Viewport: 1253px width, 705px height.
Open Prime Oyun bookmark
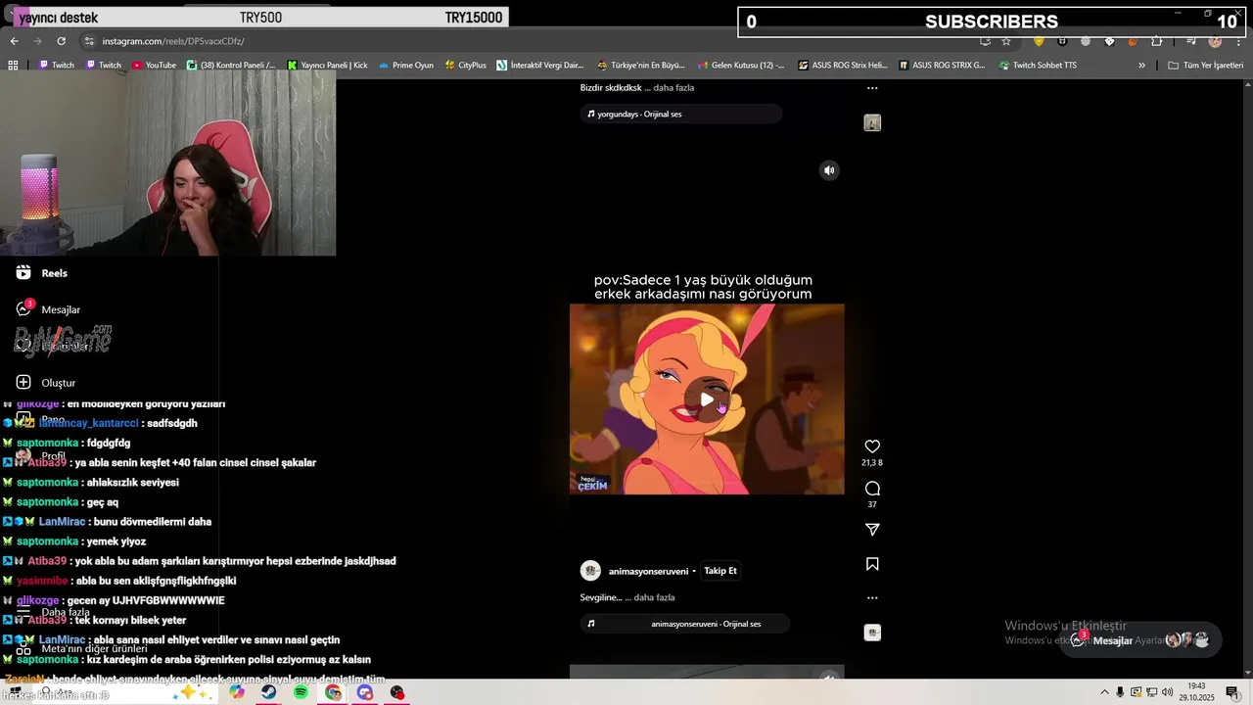pos(406,66)
